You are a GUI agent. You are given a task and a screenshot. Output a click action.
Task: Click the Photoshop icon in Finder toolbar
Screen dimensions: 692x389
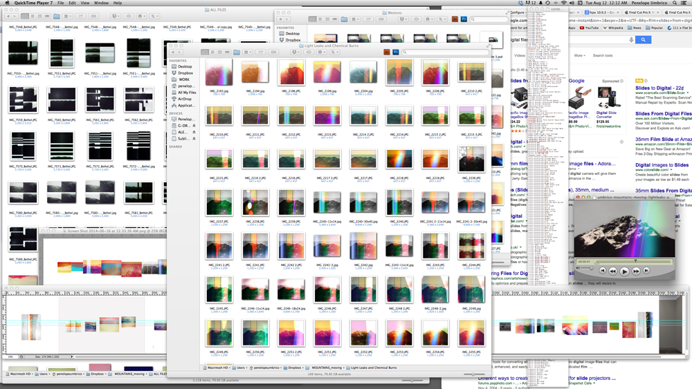pos(395,52)
